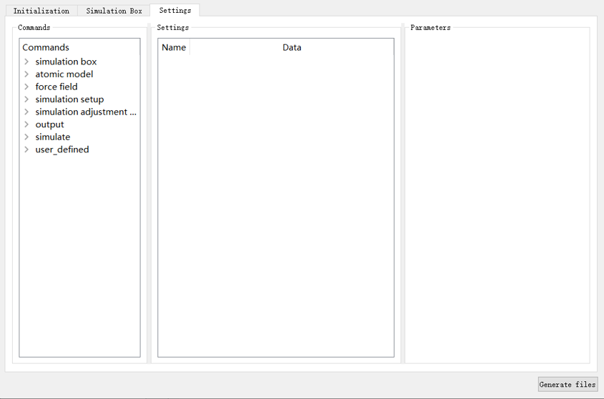Click the Name column header
604x399 pixels.
tap(174, 48)
